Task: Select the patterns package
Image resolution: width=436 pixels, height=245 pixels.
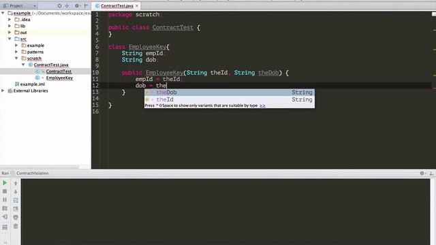Action: click(35, 52)
